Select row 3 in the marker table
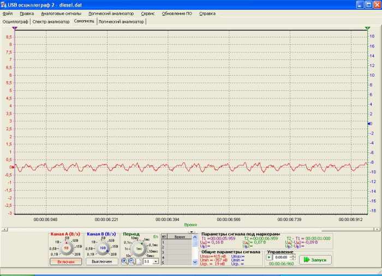The height and width of the screenshot is (276, 382). (x=177, y=253)
